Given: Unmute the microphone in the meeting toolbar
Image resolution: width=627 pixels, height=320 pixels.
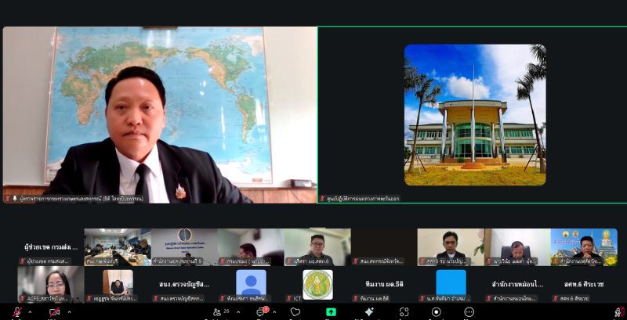Looking at the screenshot, I should (16, 312).
